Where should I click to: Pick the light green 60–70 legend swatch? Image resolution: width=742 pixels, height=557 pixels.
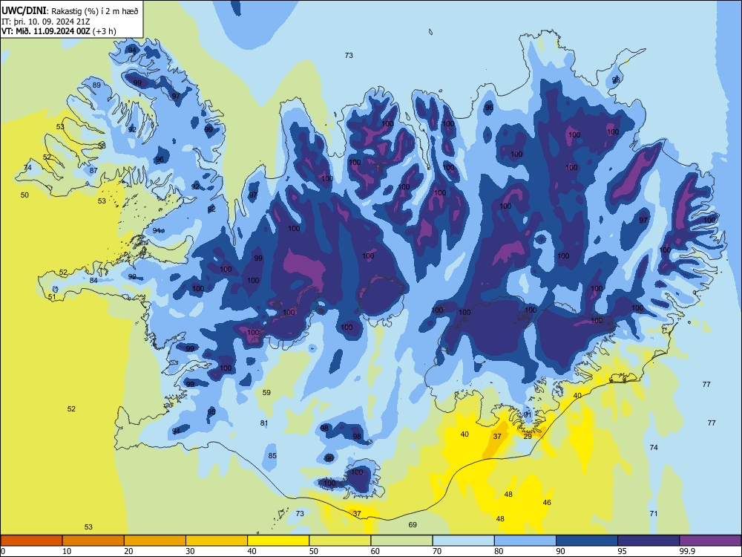click(401, 541)
